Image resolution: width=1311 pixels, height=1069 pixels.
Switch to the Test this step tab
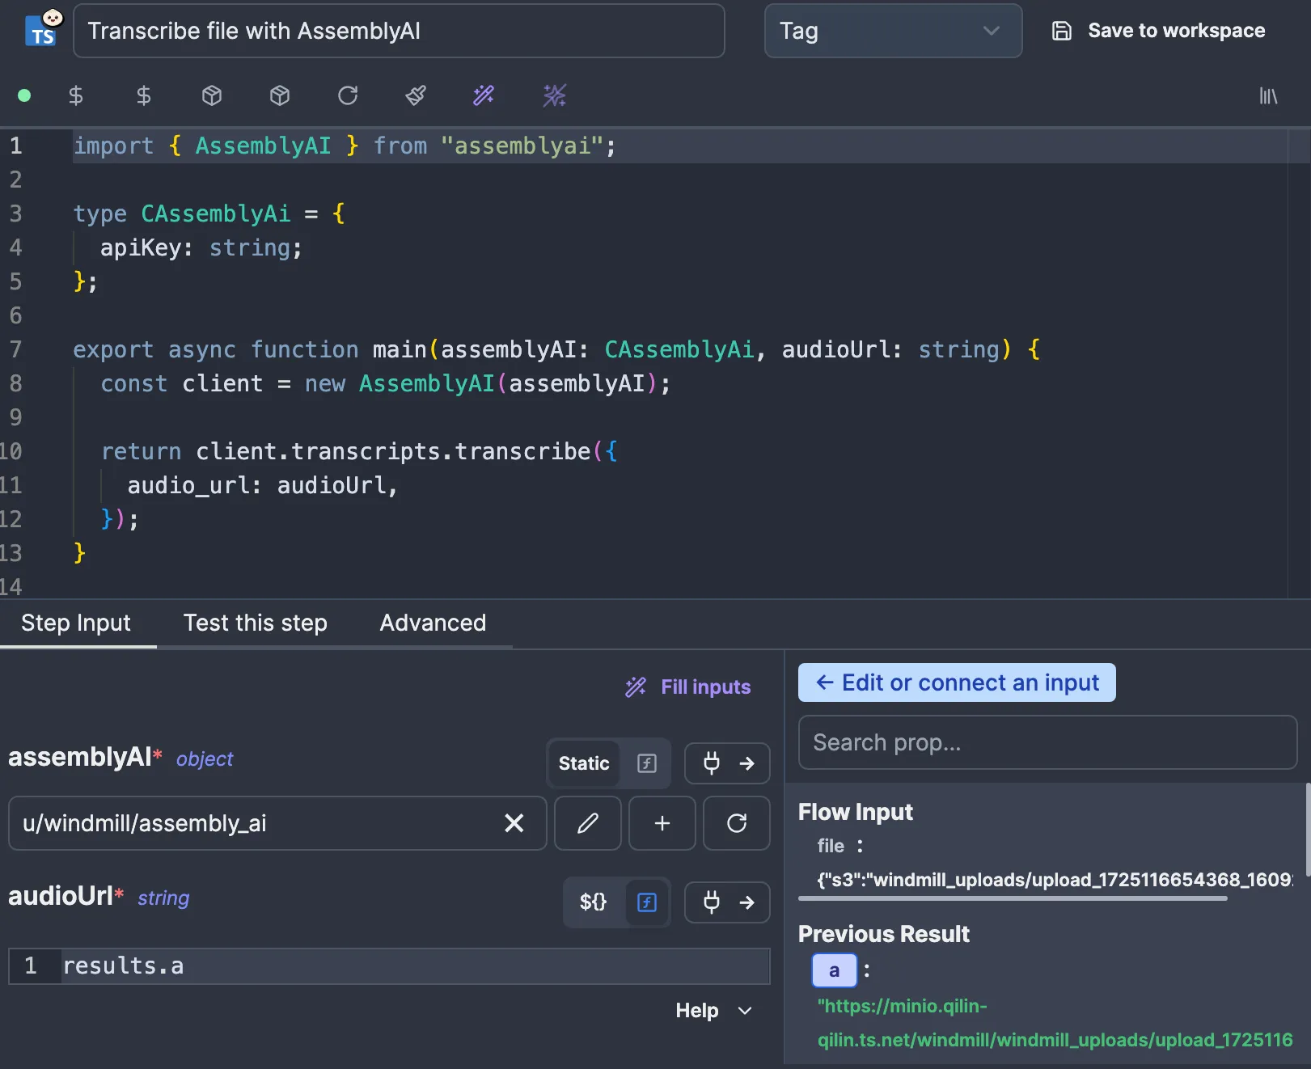coord(256,623)
